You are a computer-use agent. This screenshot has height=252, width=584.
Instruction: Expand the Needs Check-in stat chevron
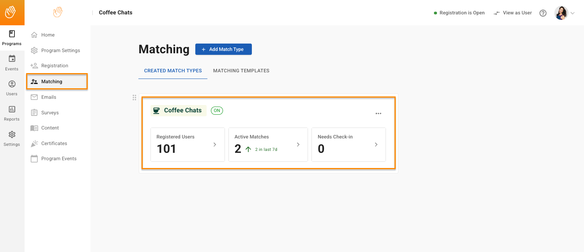click(376, 145)
